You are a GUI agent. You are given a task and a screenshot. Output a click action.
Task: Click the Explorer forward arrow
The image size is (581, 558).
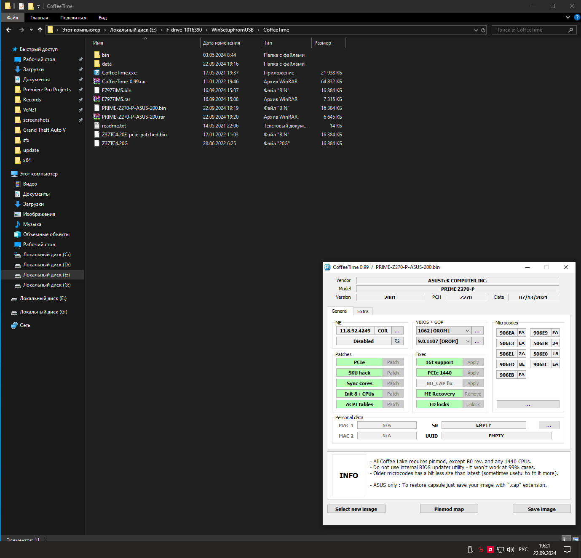coord(21,30)
